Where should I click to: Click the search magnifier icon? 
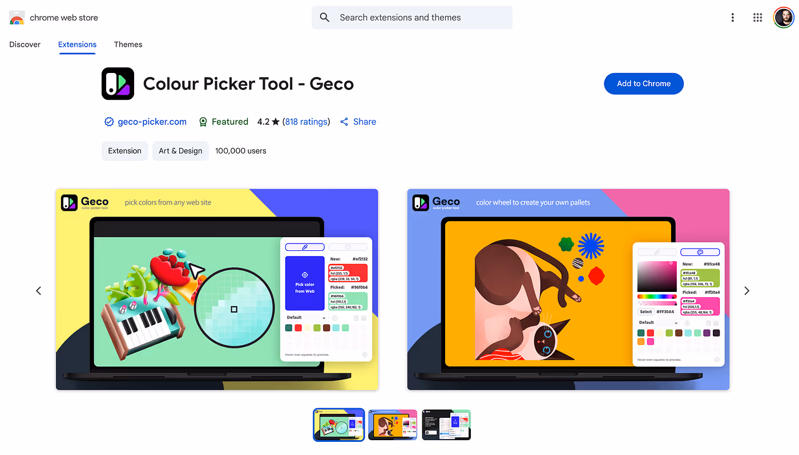[325, 18]
